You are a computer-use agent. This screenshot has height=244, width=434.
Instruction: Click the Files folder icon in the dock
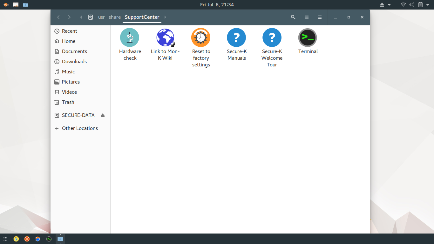pos(60,239)
